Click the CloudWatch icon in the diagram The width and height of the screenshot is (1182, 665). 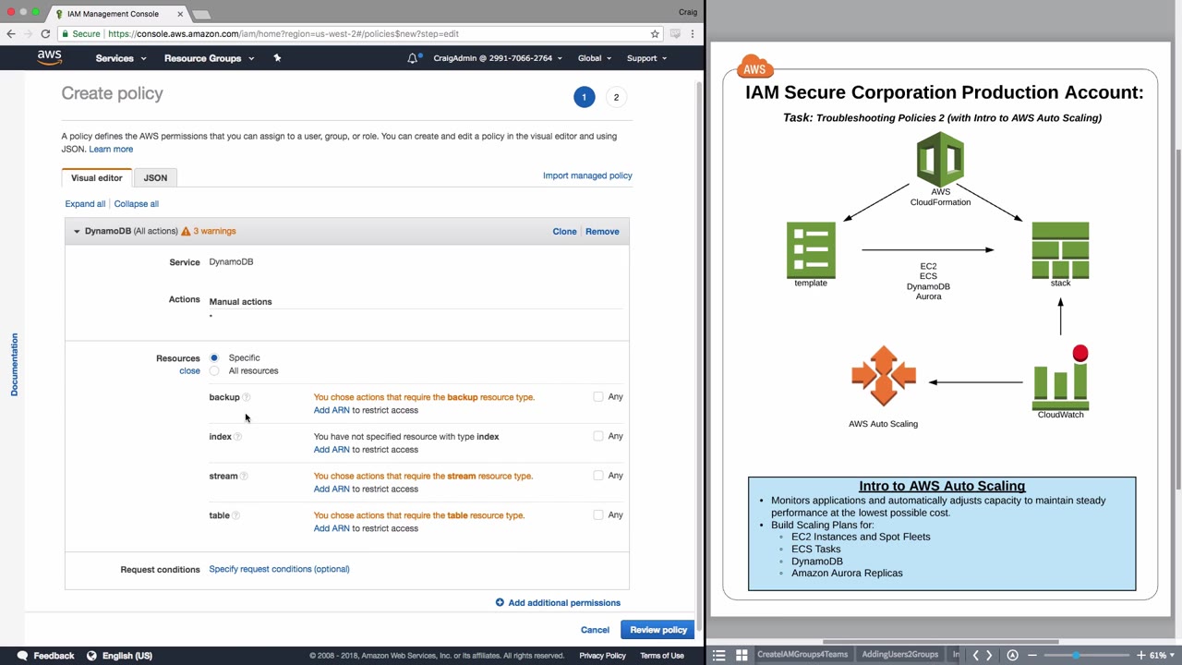point(1060,379)
